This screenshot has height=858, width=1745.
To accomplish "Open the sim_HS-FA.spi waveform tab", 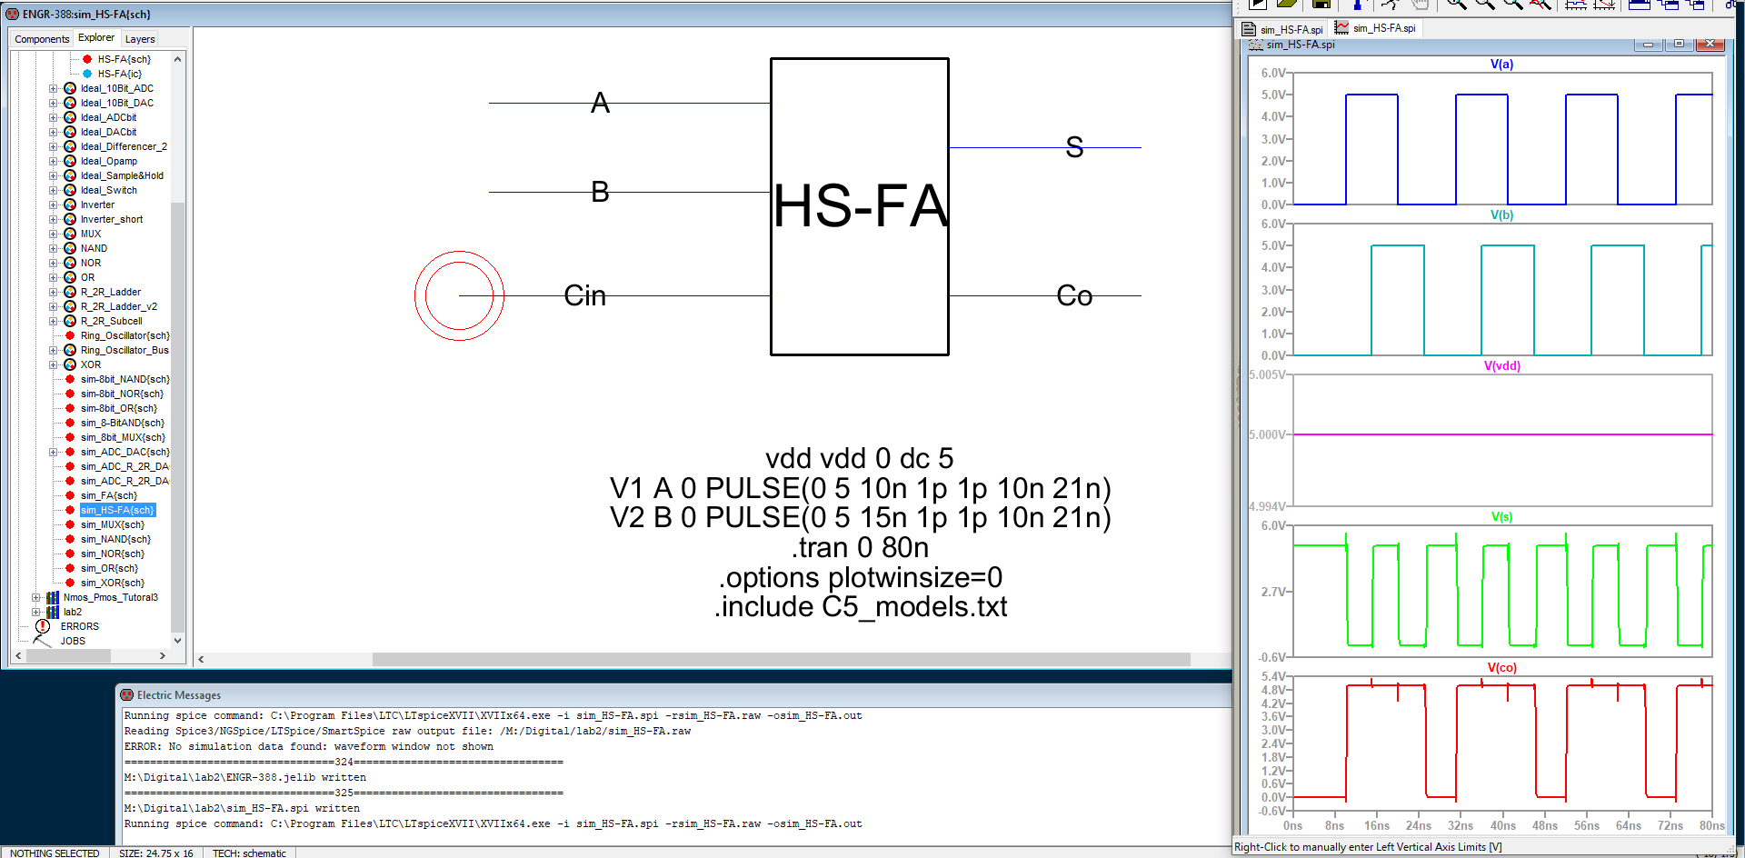I will (1376, 28).
